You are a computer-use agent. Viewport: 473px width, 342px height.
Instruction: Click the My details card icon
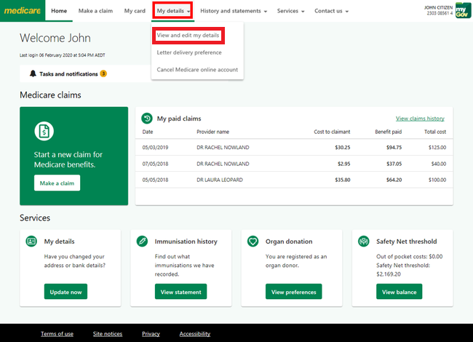[31, 241]
